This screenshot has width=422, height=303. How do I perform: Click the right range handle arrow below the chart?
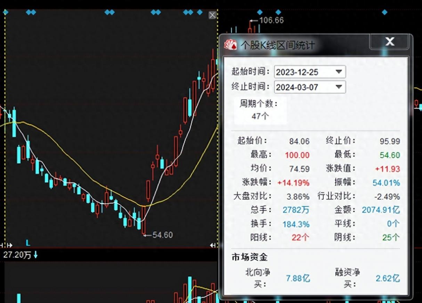[x=213, y=245]
